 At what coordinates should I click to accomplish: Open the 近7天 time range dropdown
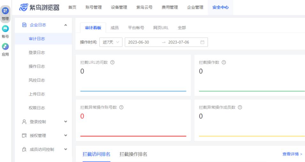[111, 42]
